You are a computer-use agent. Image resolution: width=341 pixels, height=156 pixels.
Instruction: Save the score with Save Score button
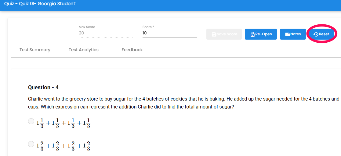pos(224,34)
